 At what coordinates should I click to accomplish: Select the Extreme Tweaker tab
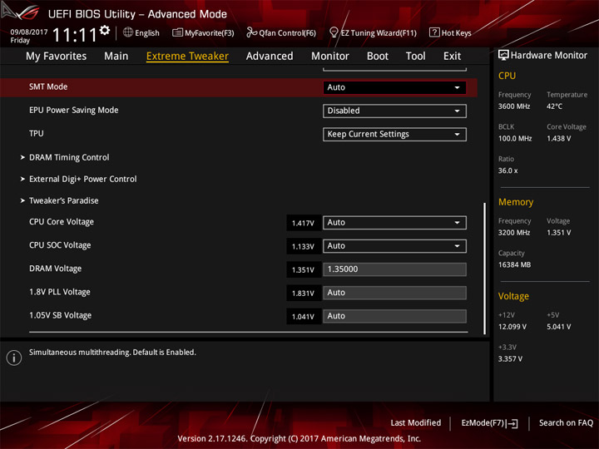click(x=187, y=57)
